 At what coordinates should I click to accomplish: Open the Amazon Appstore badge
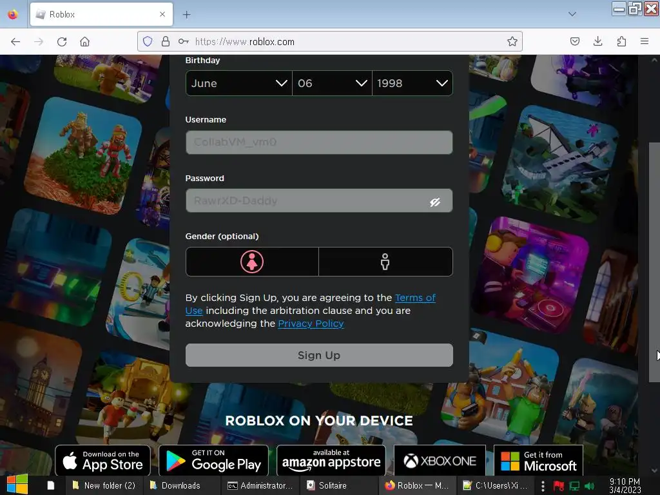click(x=331, y=460)
